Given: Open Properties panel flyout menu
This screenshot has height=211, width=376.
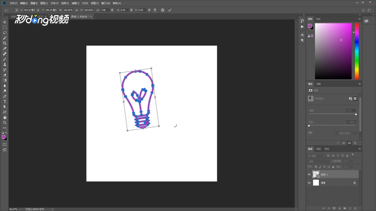Looking at the screenshot, I should coord(359,84).
